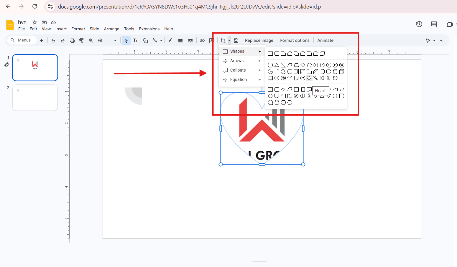
Task: Print the presentation using printer icon
Action: tap(72, 41)
